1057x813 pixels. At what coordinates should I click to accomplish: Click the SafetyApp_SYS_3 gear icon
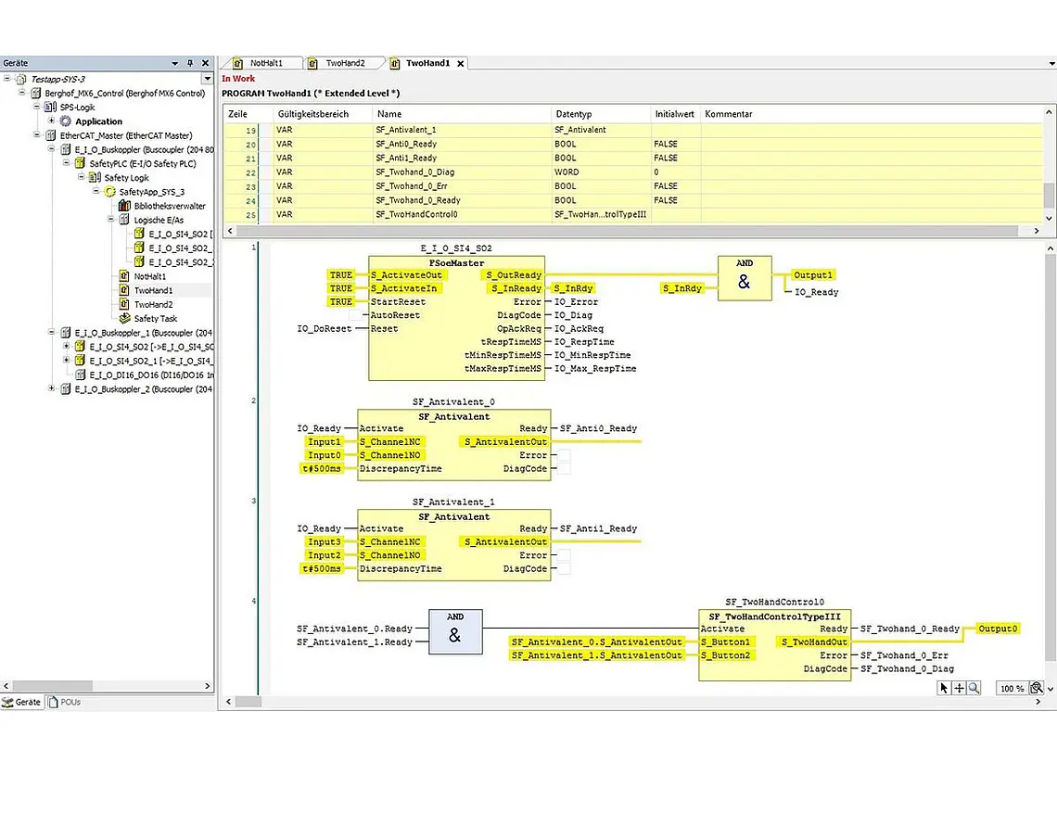tap(110, 192)
